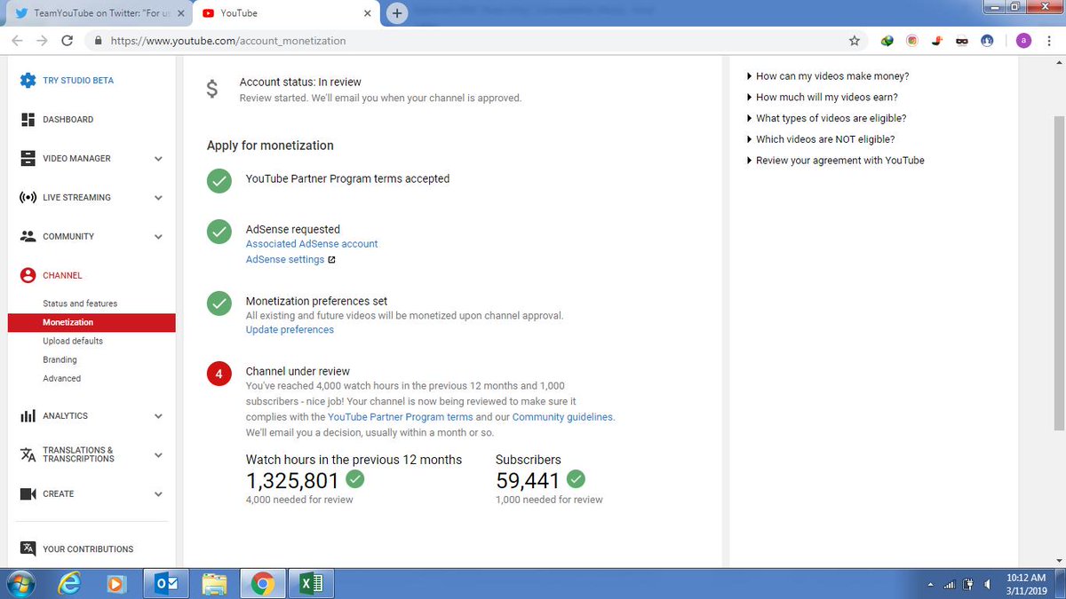
Task: Click the Channel person icon
Action: tap(28, 276)
